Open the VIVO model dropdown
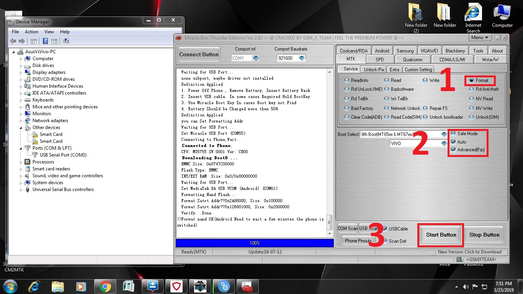 (444, 144)
